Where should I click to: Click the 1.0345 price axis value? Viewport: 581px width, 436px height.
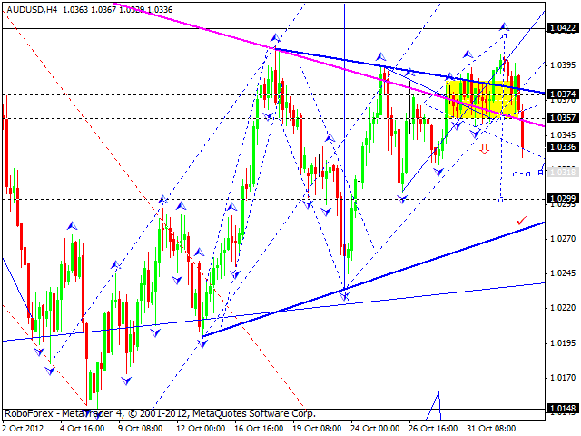point(563,135)
